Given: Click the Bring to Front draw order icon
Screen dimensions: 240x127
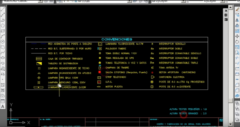Looking at the screenshot, I should pos(237,104).
